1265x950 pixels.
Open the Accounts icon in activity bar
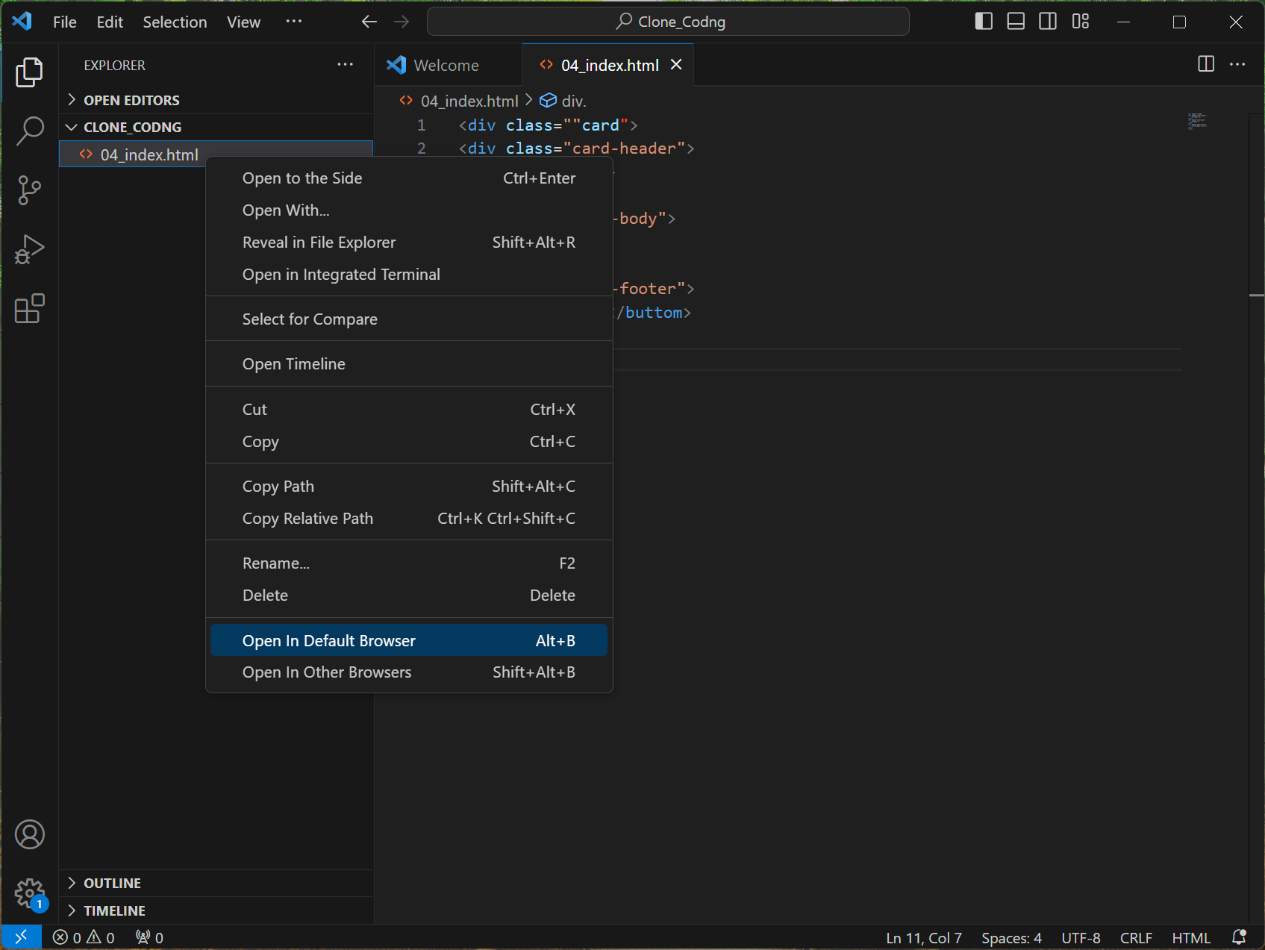coord(30,834)
